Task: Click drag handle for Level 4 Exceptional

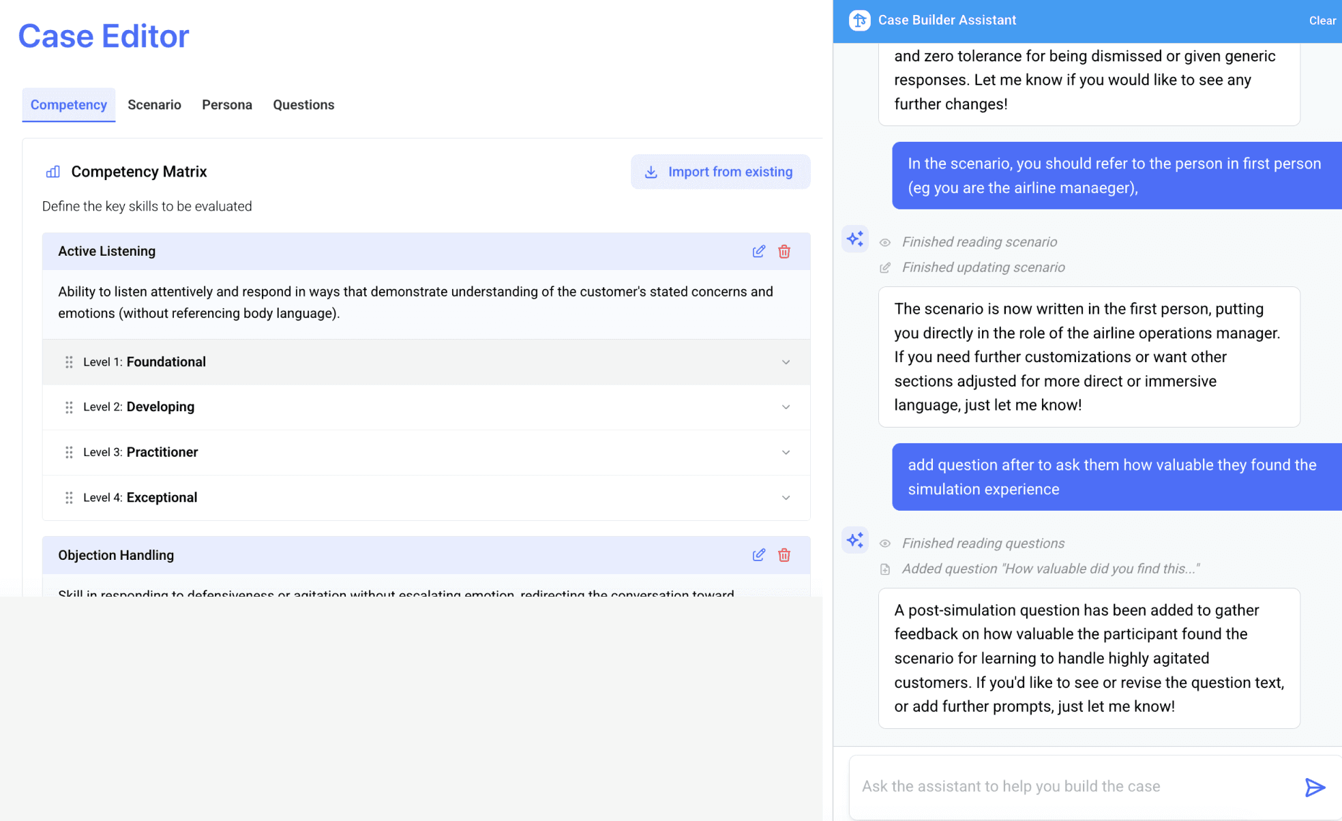Action: [69, 498]
